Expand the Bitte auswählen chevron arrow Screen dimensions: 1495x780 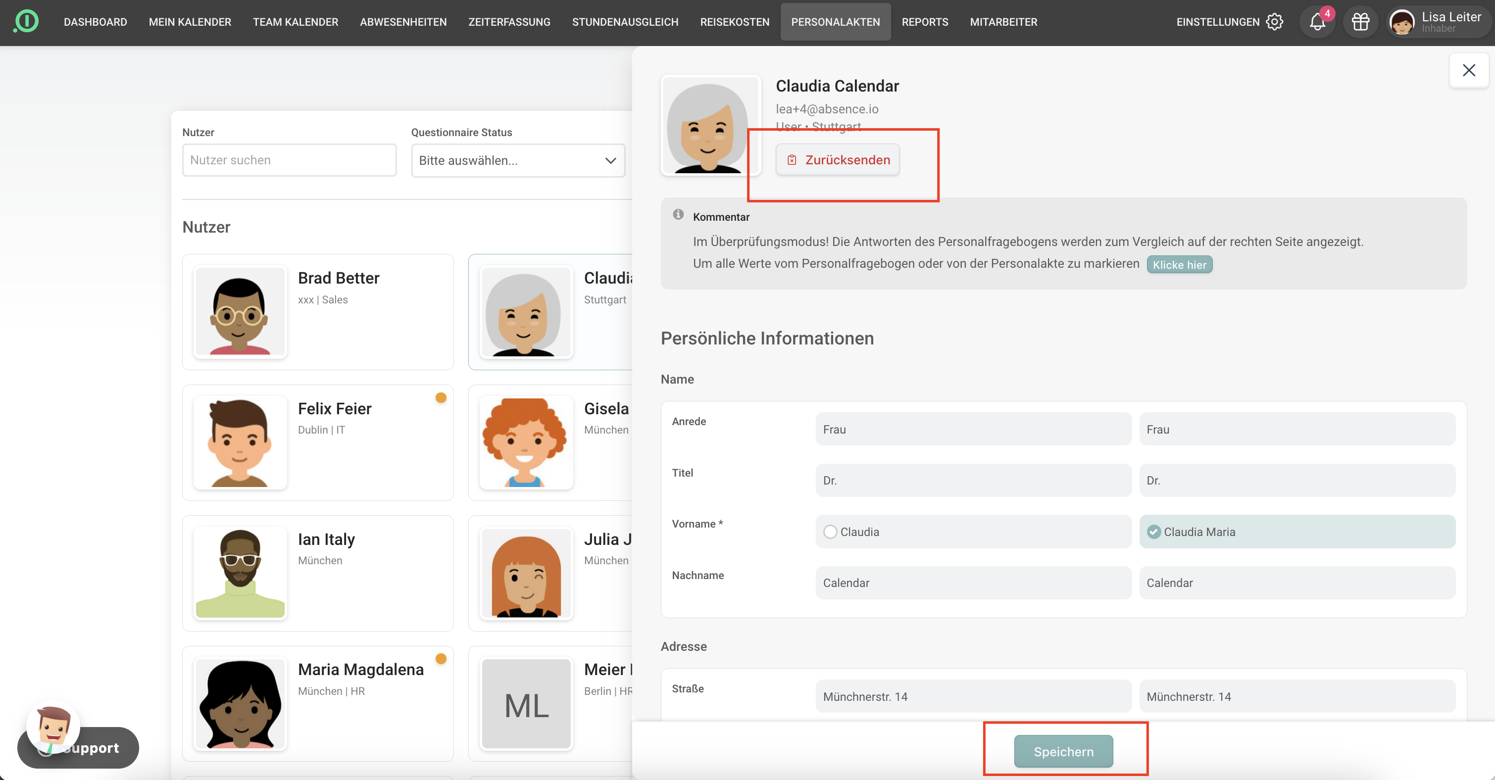(x=610, y=160)
